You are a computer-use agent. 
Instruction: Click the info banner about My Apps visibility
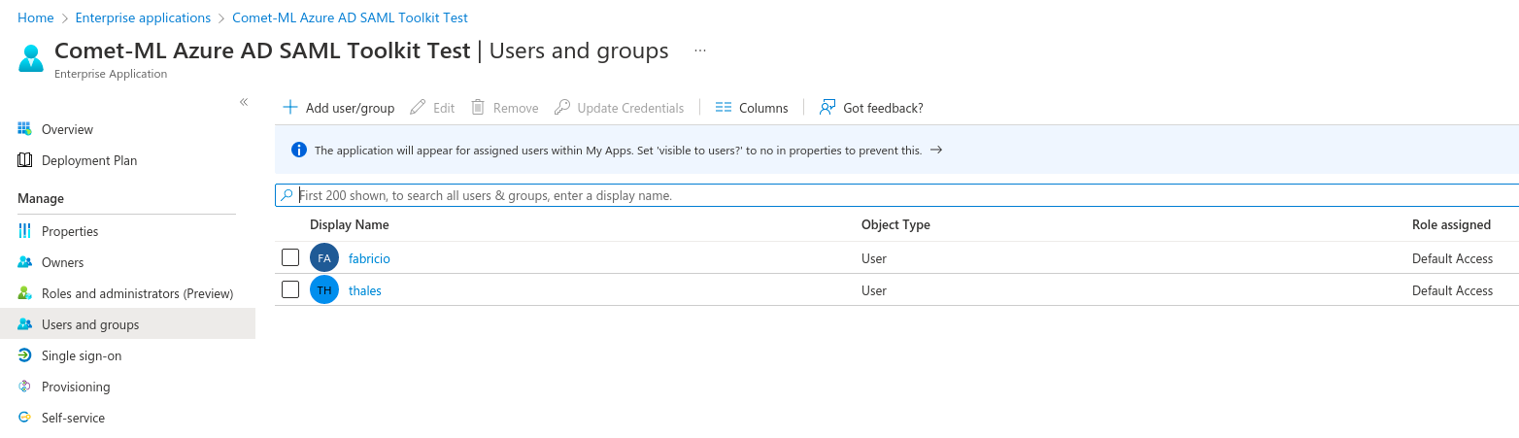click(x=896, y=150)
